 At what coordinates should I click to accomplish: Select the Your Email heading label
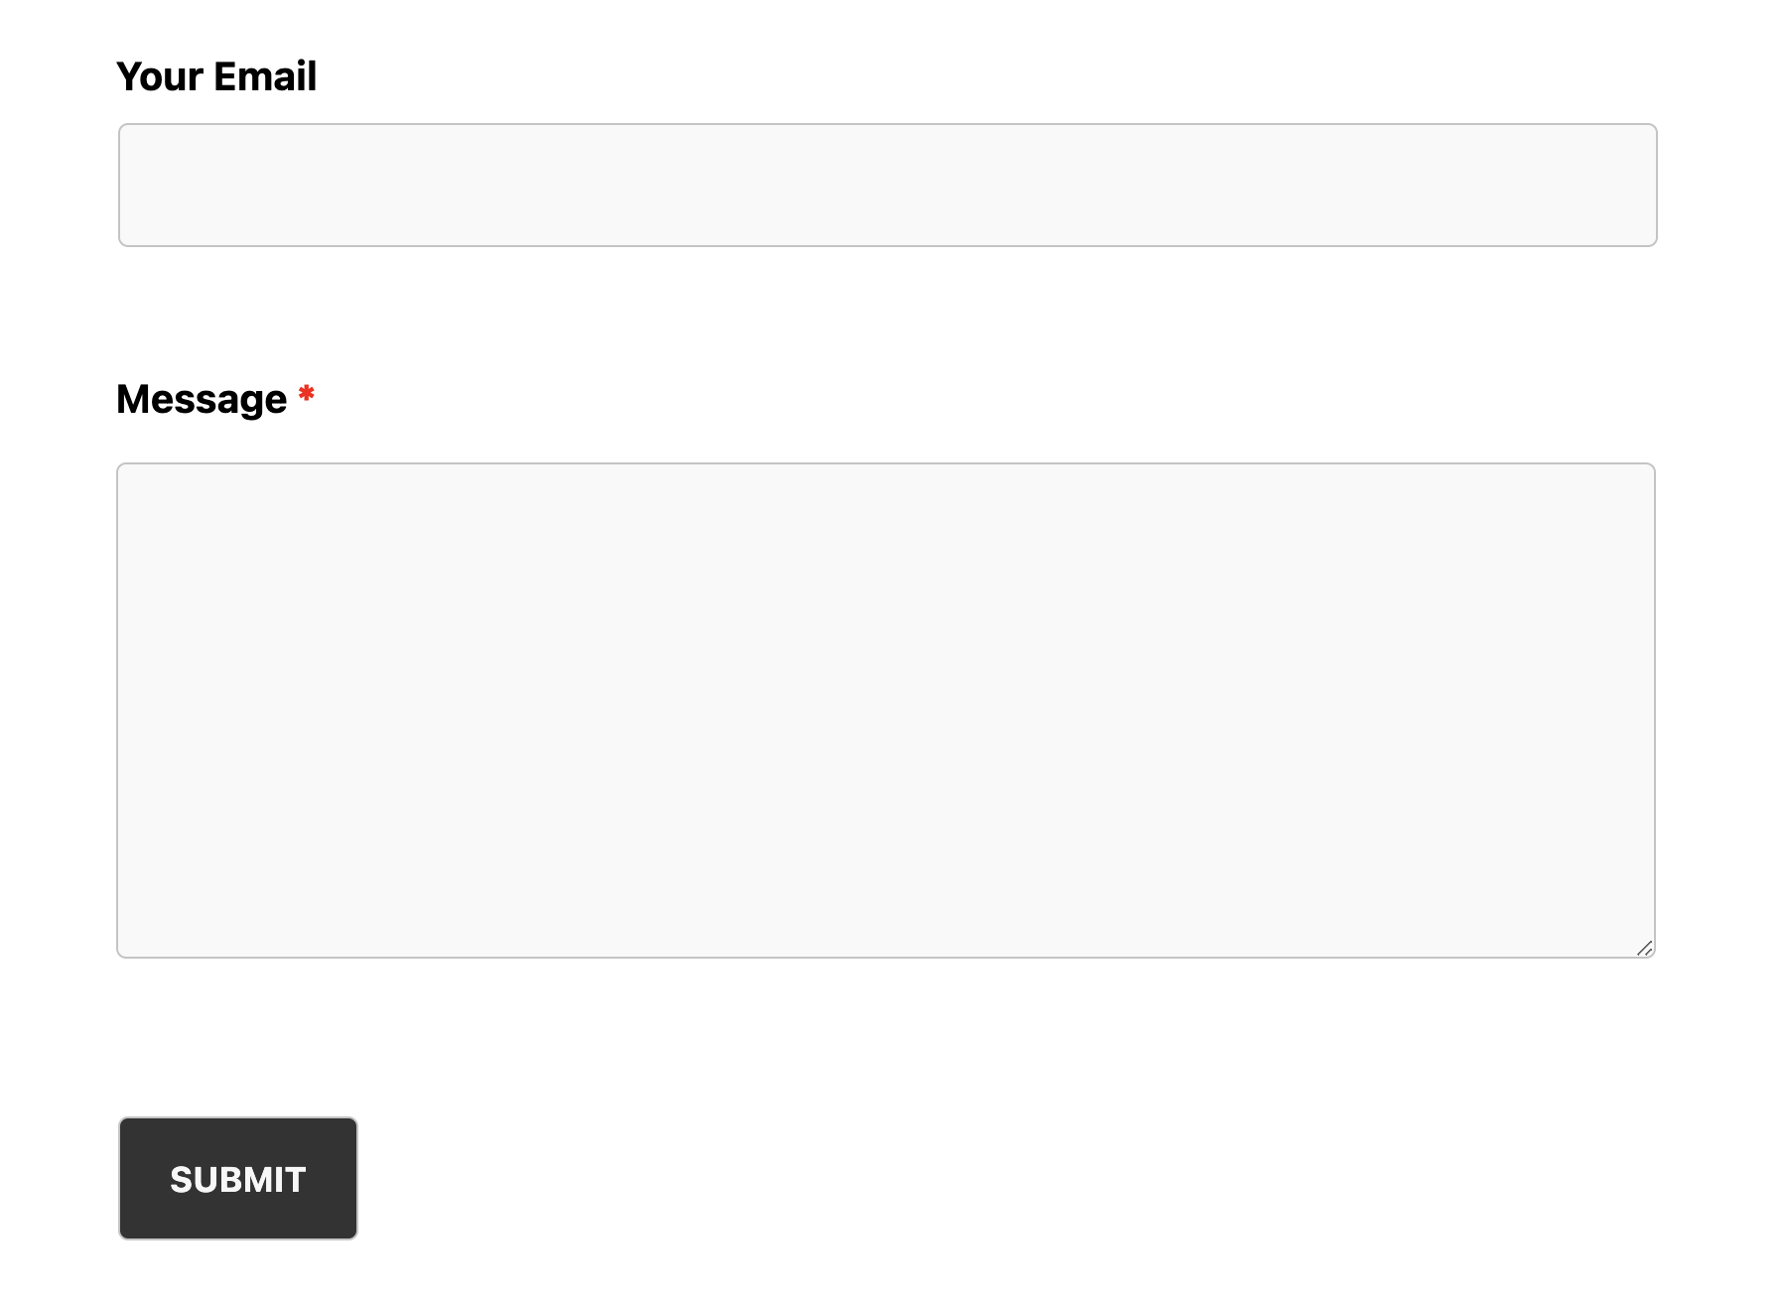click(216, 74)
